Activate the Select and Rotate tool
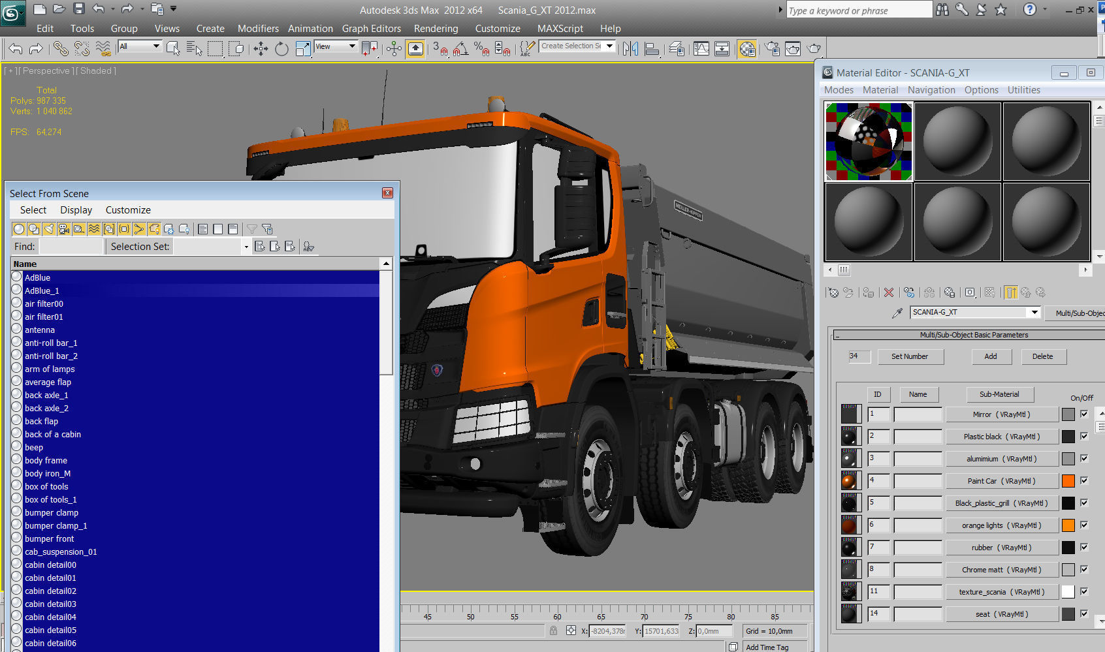1105x652 pixels. click(281, 49)
